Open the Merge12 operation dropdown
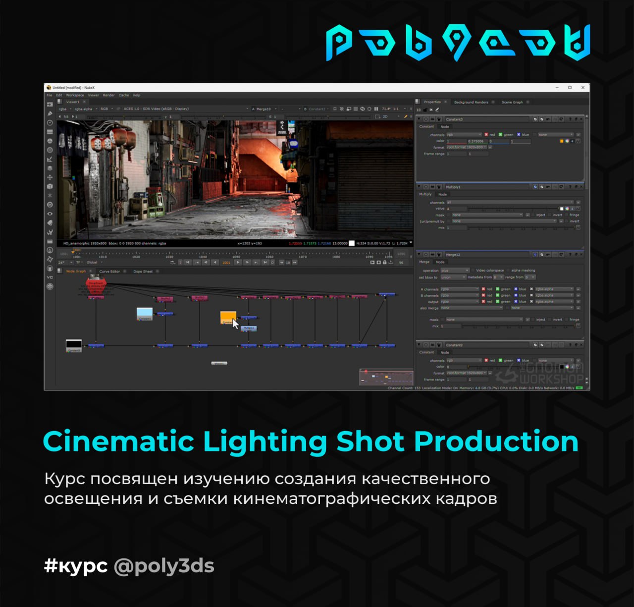This screenshot has width=634, height=607. (x=455, y=271)
